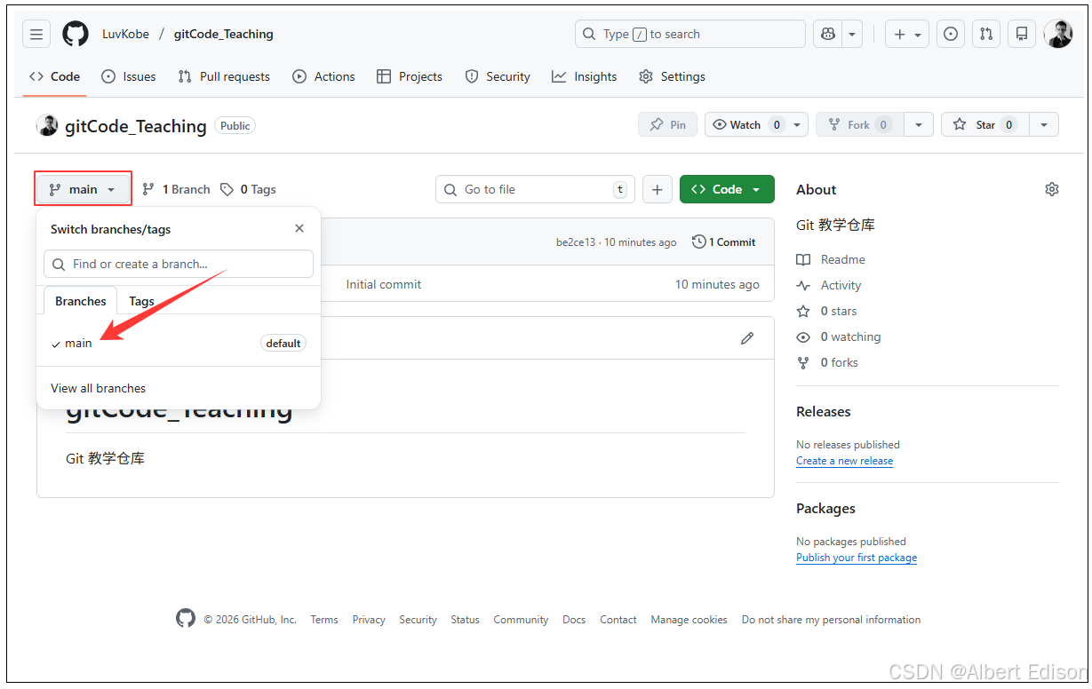Open the user profile avatar menu
This screenshot has height=689, width=1092.
[x=1058, y=35]
